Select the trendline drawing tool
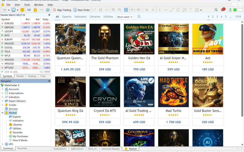The height and width of the screenshot is (152, 244). tap(172, 10)
